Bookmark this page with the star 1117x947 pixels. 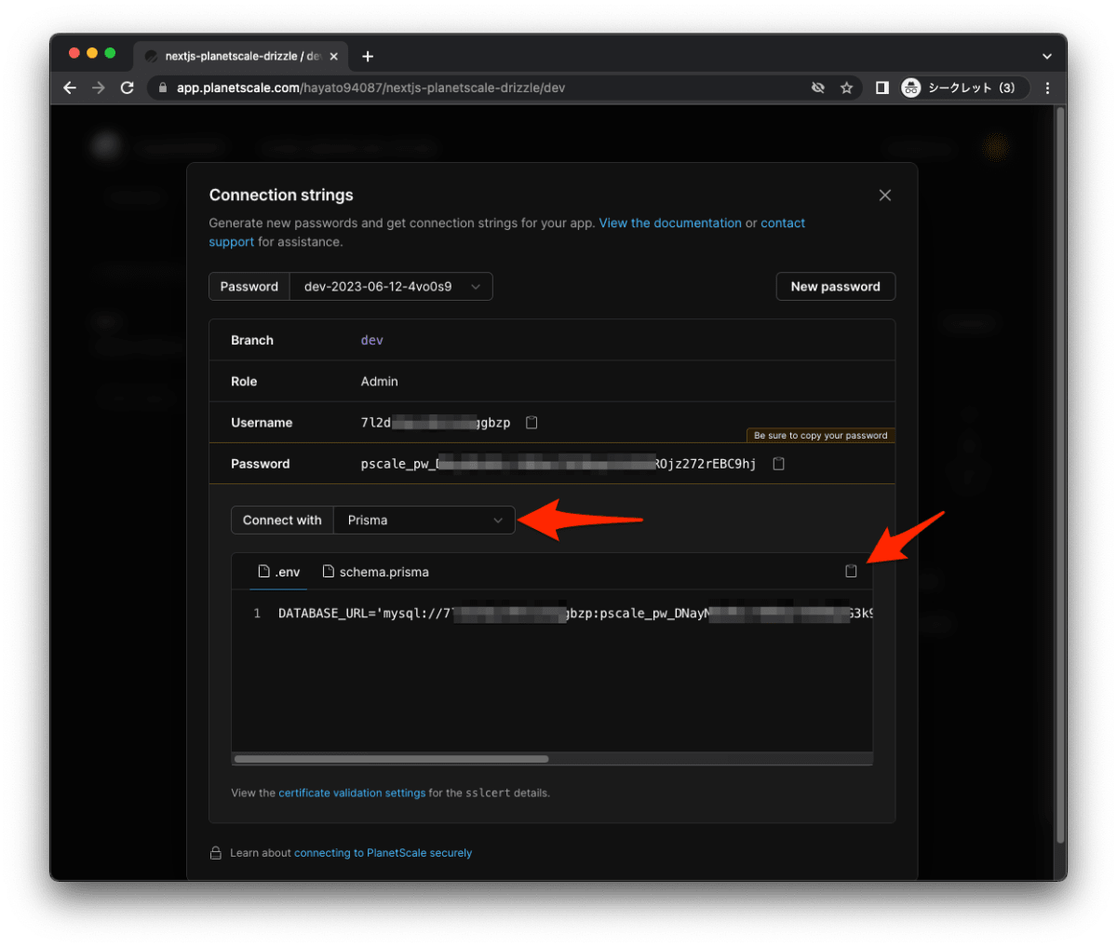point(846,88)
